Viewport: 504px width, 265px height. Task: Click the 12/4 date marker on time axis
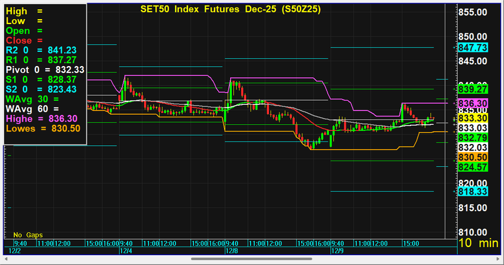point(126,251)
